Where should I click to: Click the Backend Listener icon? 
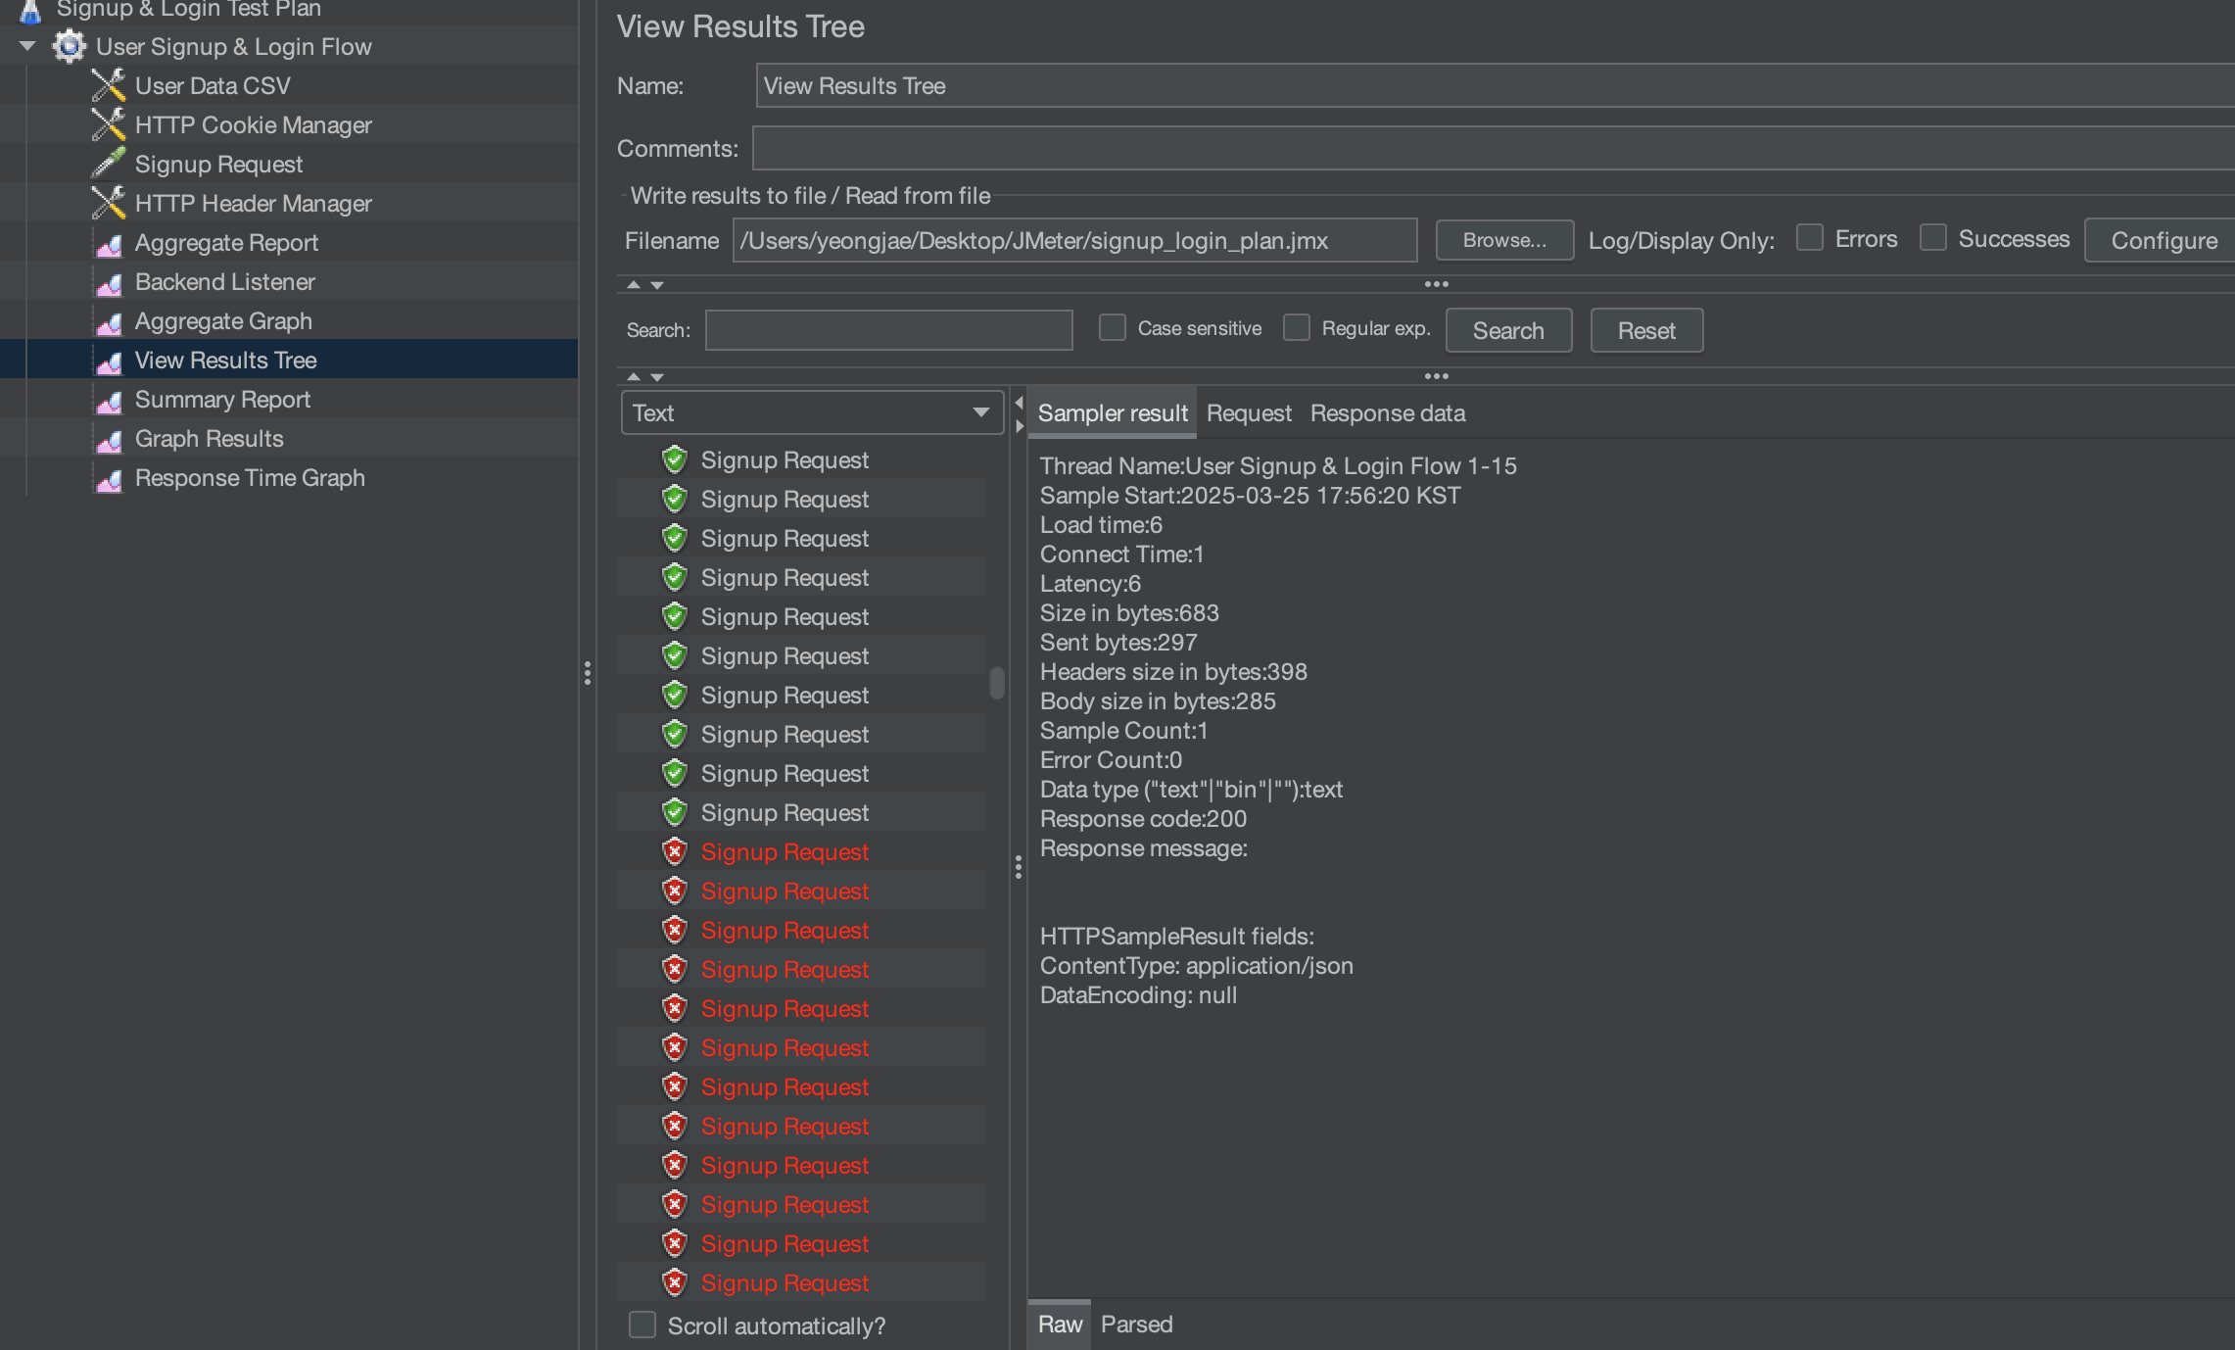coord(109,283)
